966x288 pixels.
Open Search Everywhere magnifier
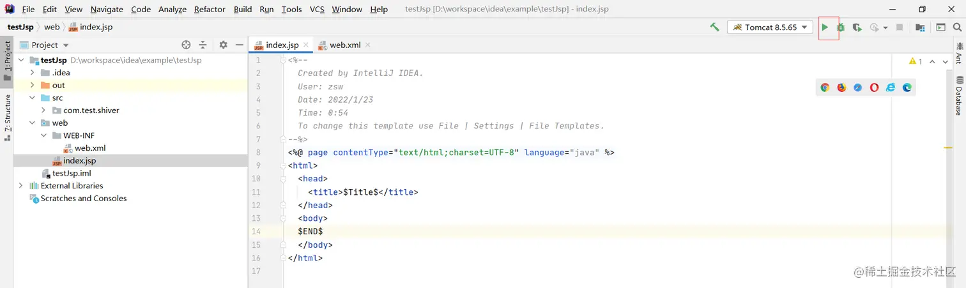pos(957,27)
